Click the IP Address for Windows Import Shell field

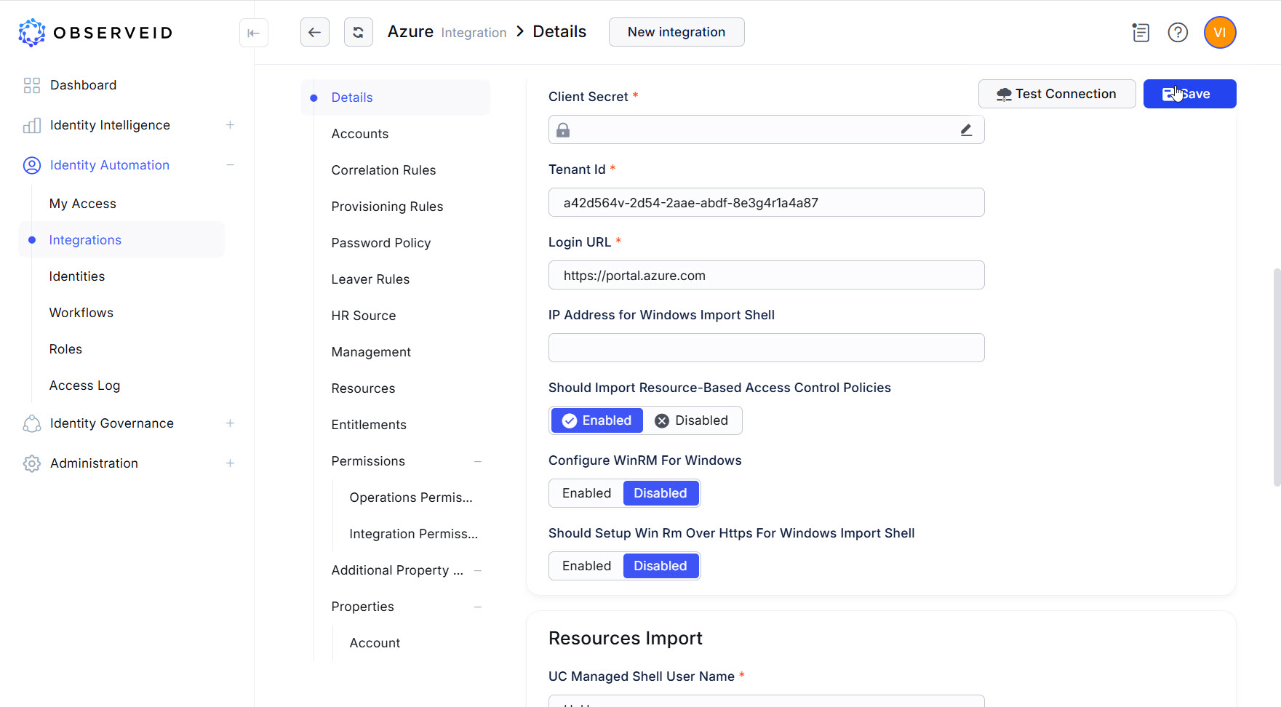(x=766, y=348)
